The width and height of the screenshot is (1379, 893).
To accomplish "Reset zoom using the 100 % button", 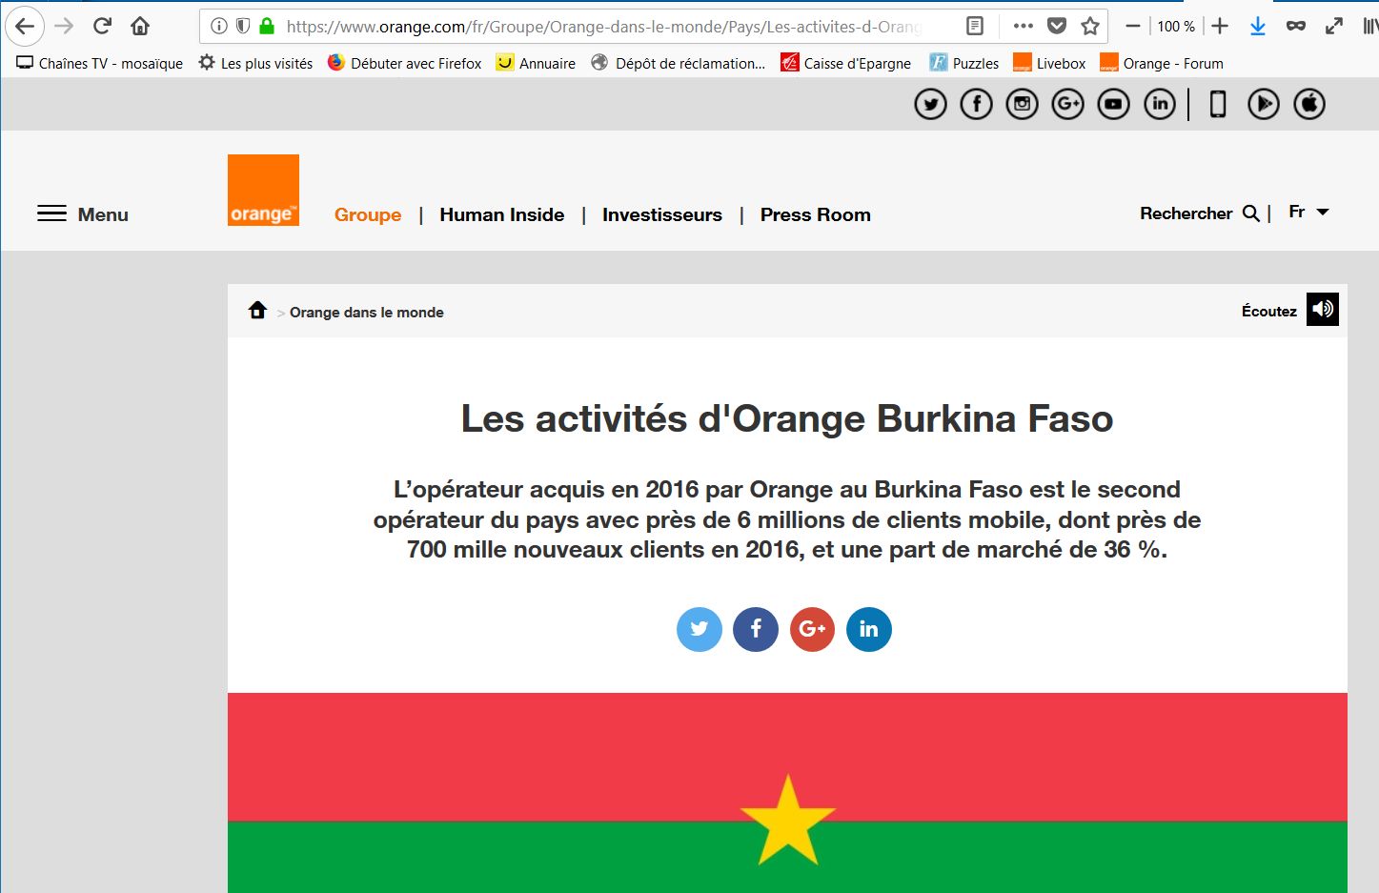I will [x=1176, y=27].
